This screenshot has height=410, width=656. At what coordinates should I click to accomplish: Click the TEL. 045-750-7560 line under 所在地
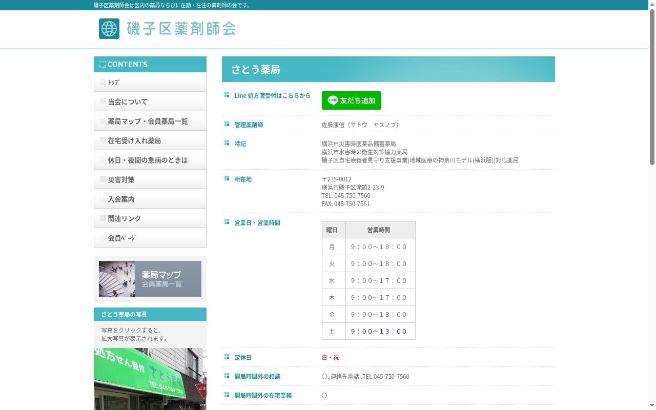[x=346, y=196]
